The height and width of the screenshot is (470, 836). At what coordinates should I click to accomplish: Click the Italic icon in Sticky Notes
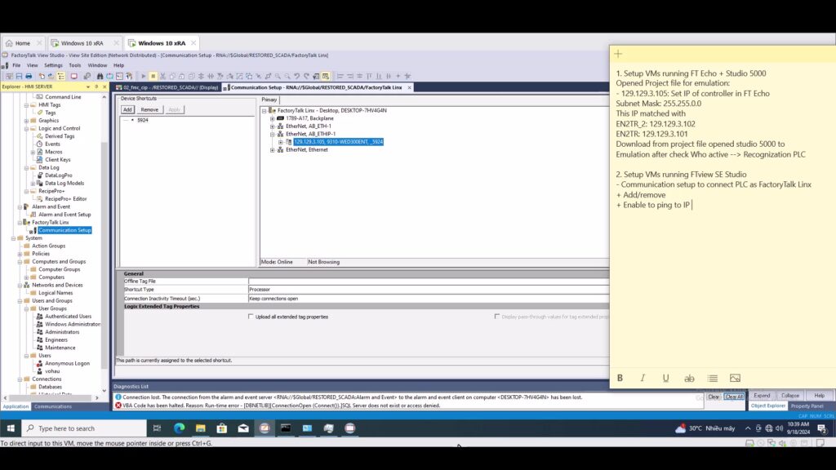(643, 378)
